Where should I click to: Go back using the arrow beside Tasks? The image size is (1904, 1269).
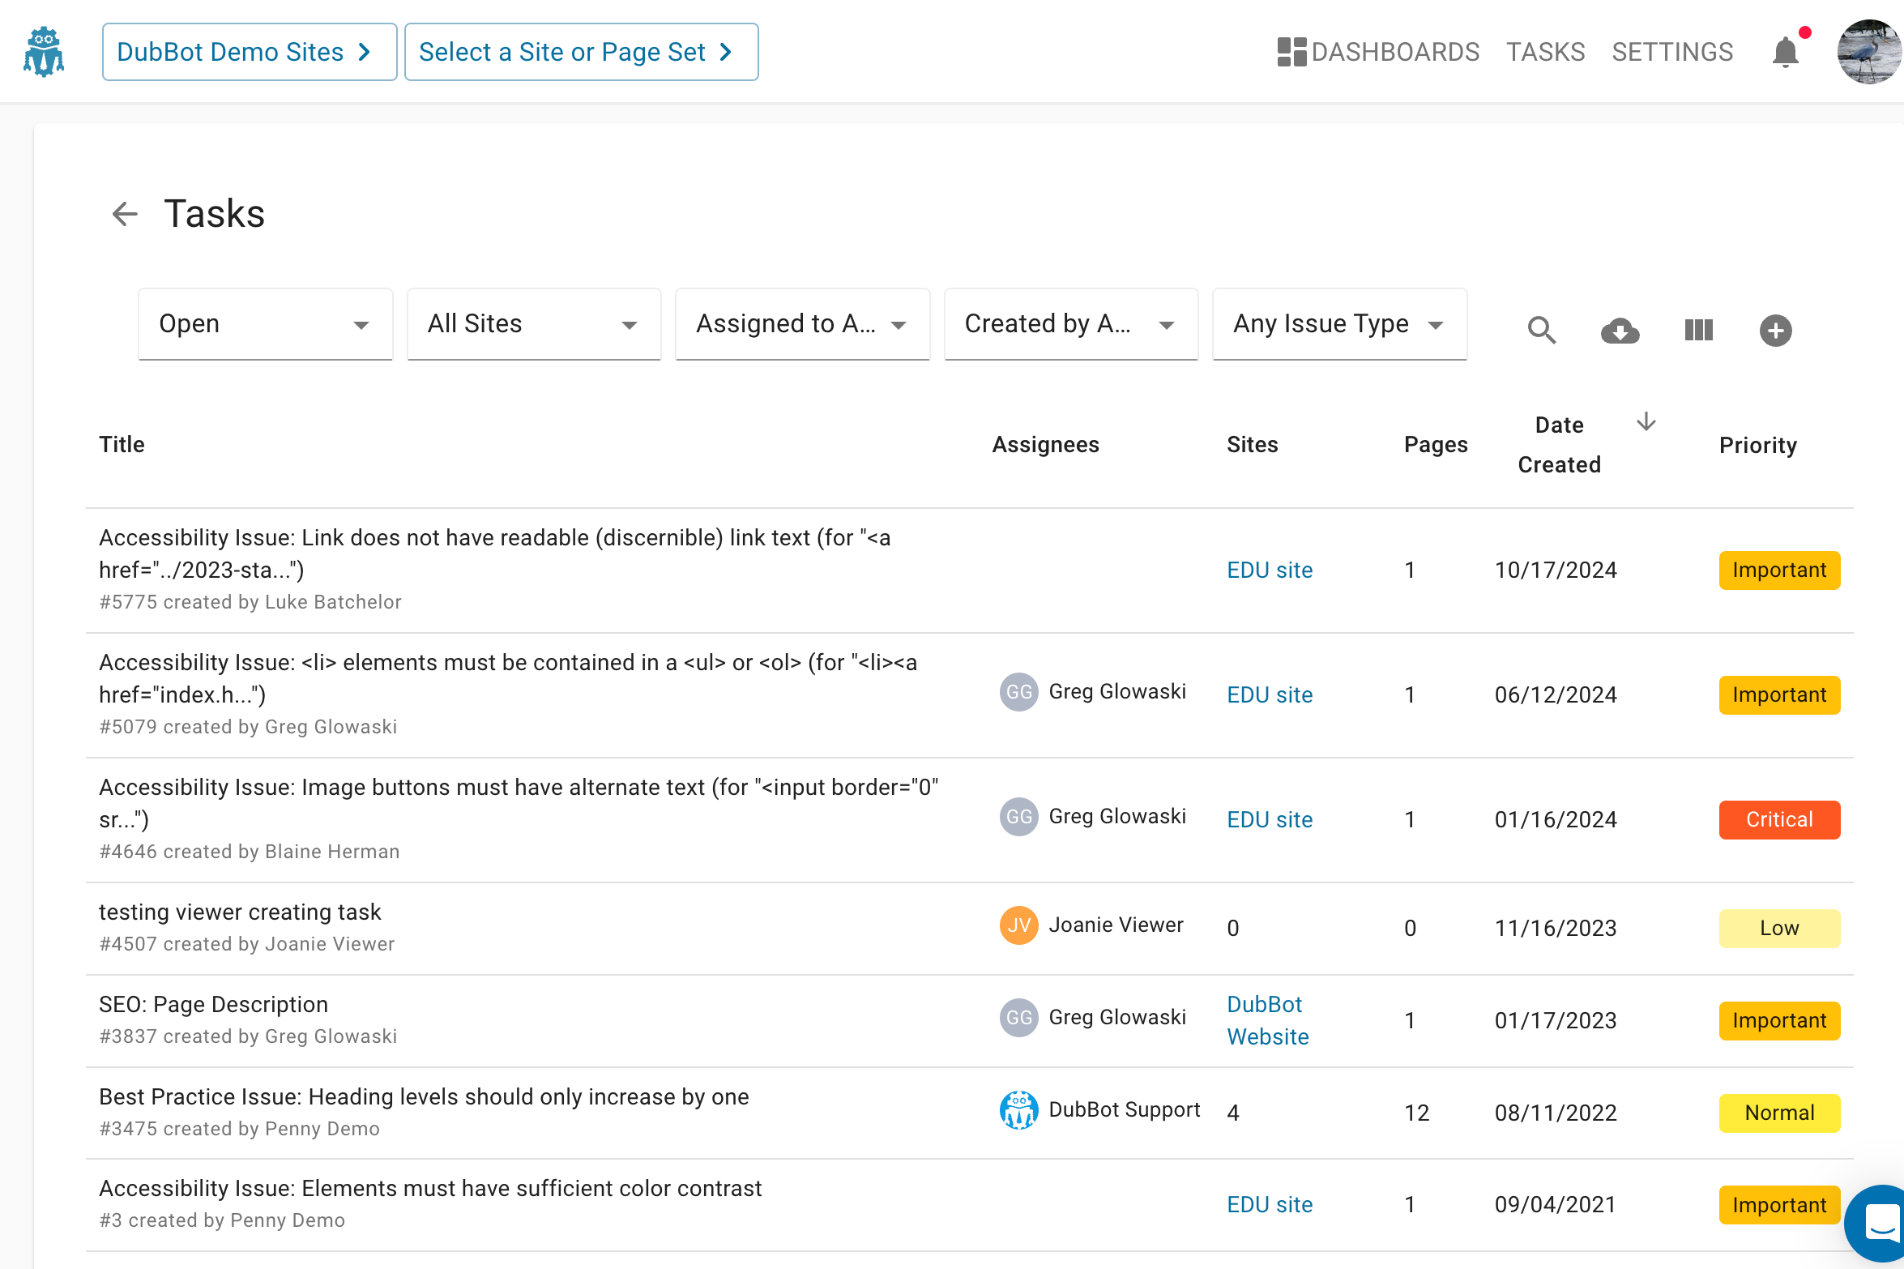[125, 214]
